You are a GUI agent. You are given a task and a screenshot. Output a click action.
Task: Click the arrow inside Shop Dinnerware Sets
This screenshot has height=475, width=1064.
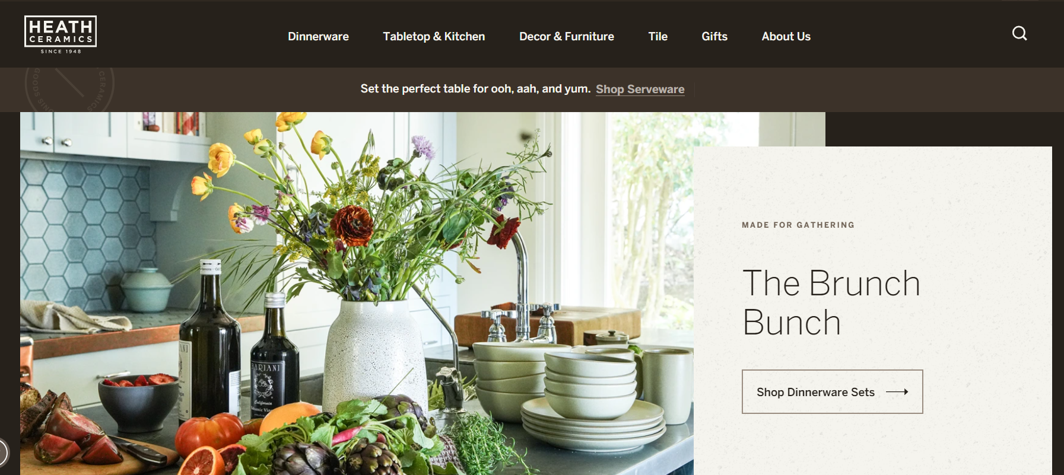[x=897, y=392]
